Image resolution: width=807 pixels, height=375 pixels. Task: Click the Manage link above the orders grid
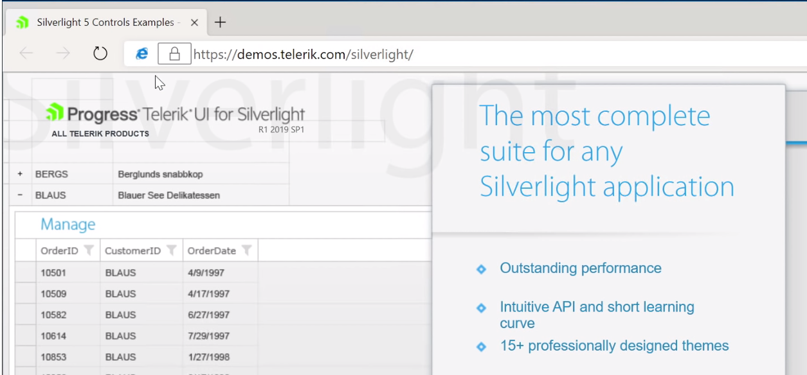pos(68,224)
